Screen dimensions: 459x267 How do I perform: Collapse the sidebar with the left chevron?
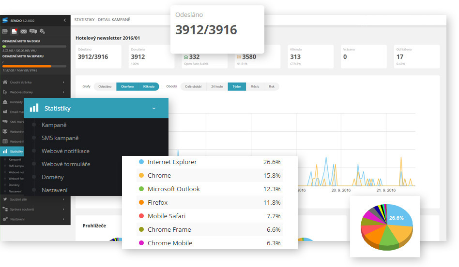(x=65, y=20)
